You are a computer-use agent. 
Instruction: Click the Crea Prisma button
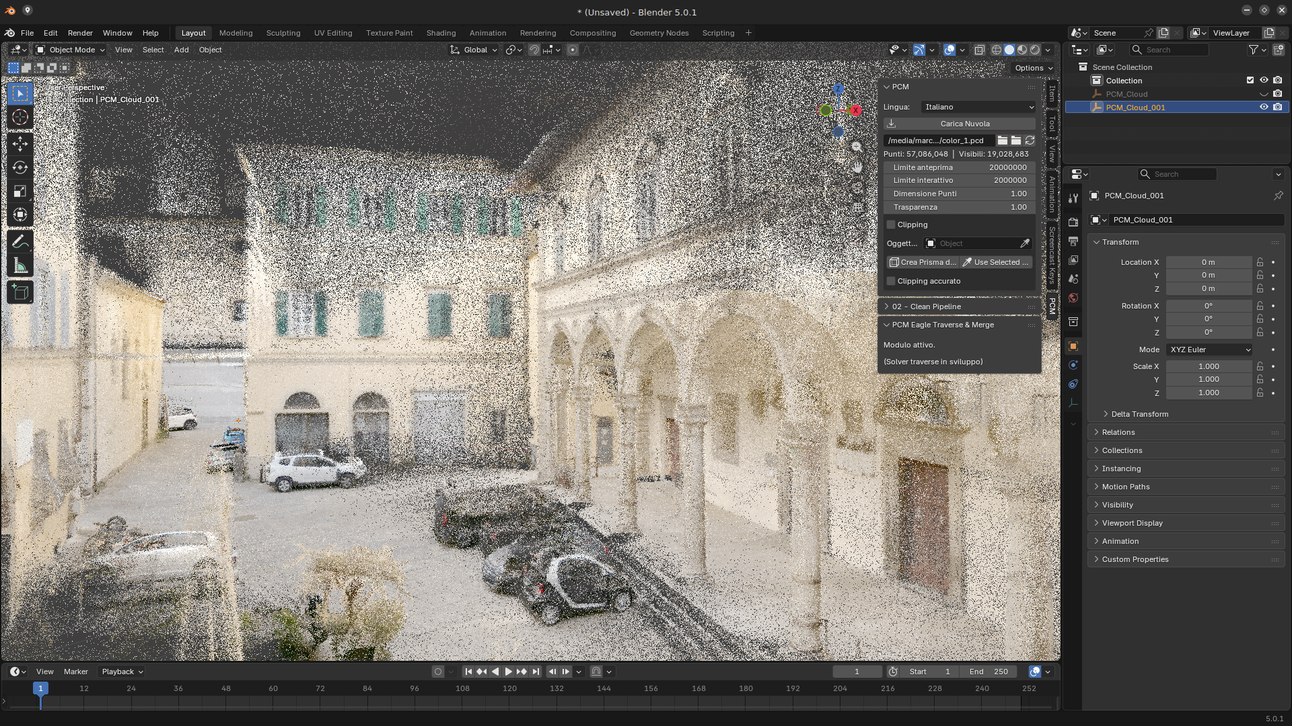(x=922, y=262)
